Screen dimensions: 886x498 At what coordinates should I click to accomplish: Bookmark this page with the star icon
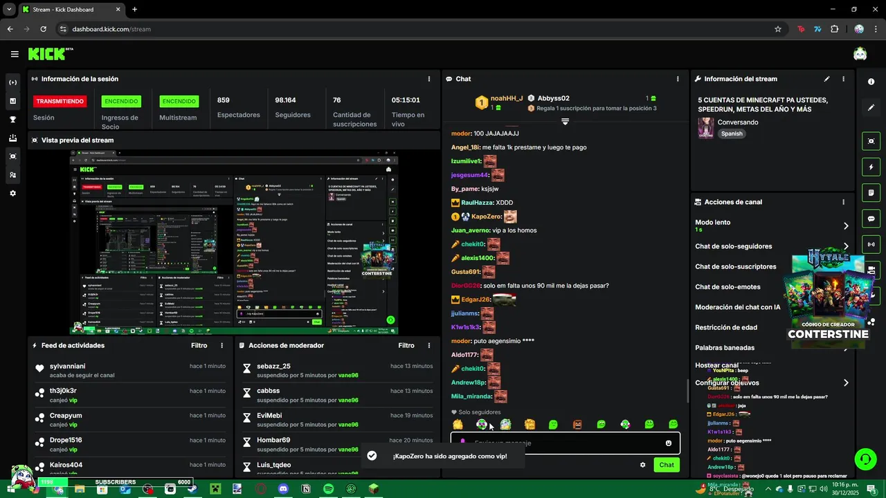coord(778,29)
